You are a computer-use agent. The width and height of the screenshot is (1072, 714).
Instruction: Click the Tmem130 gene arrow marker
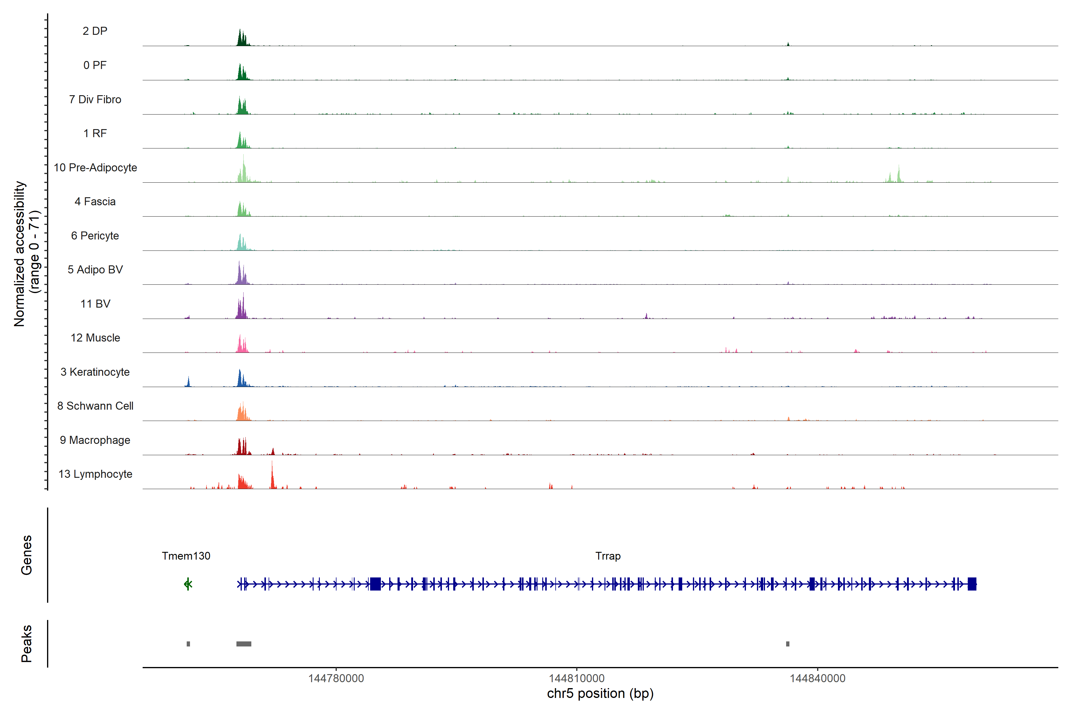pos(188,584)
